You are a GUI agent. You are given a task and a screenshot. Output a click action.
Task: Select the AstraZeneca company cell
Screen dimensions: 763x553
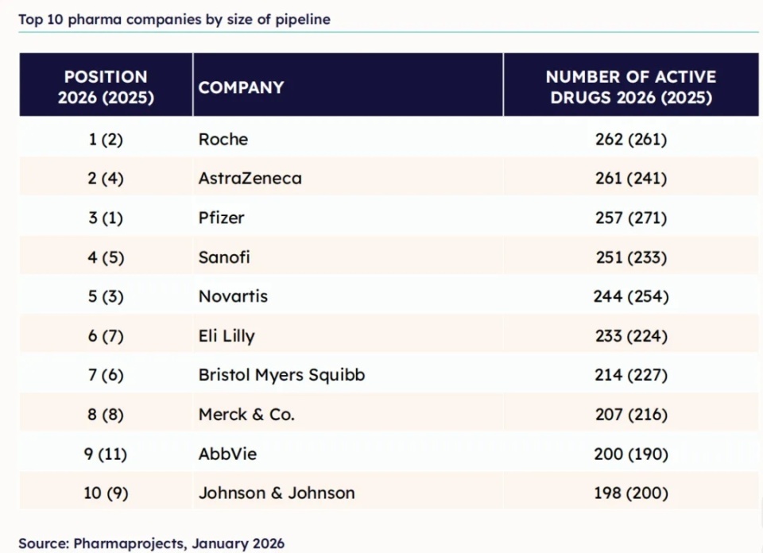(250, 178)
